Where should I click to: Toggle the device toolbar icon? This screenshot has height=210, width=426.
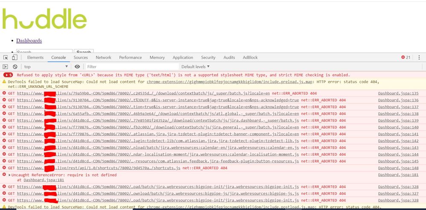pos(14,57)
